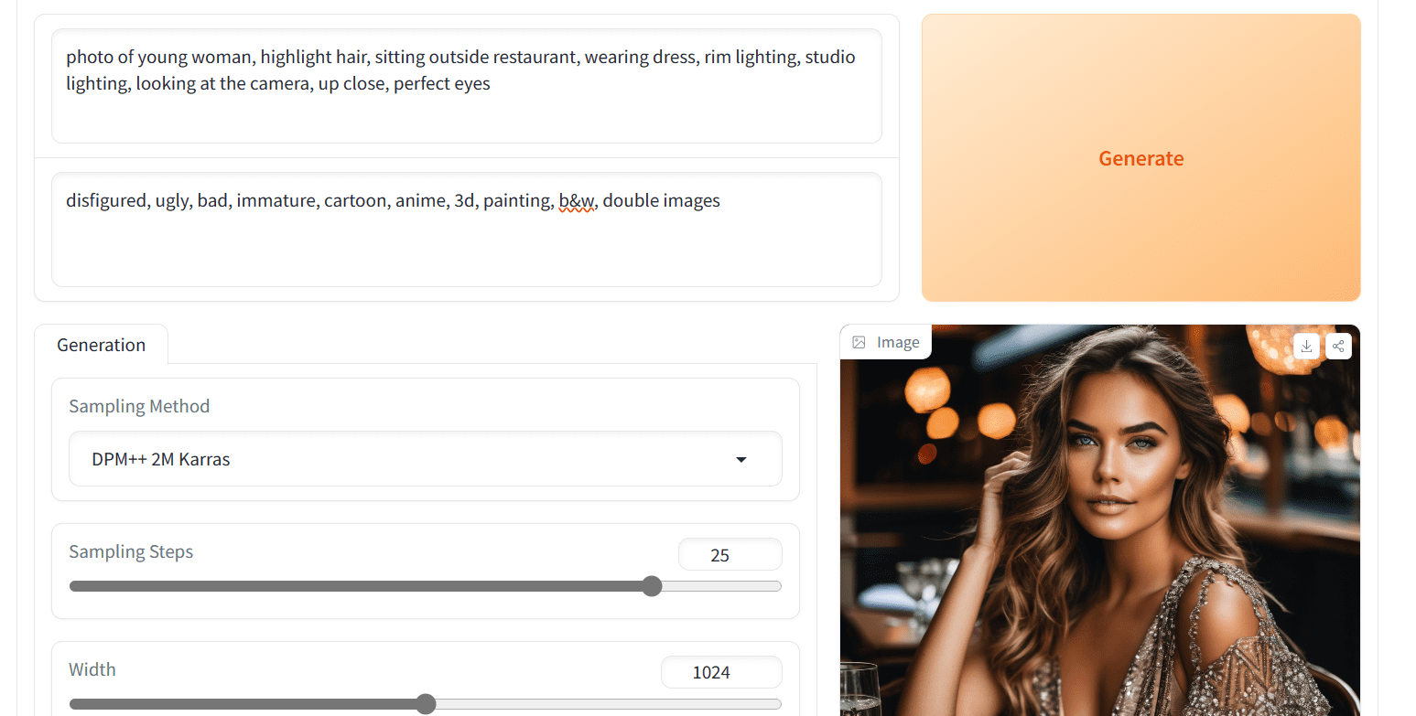Click the unfilled end of Sampling Steps track

coord(721,586)
